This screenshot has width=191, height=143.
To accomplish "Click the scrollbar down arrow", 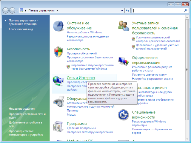I will 187,139.
